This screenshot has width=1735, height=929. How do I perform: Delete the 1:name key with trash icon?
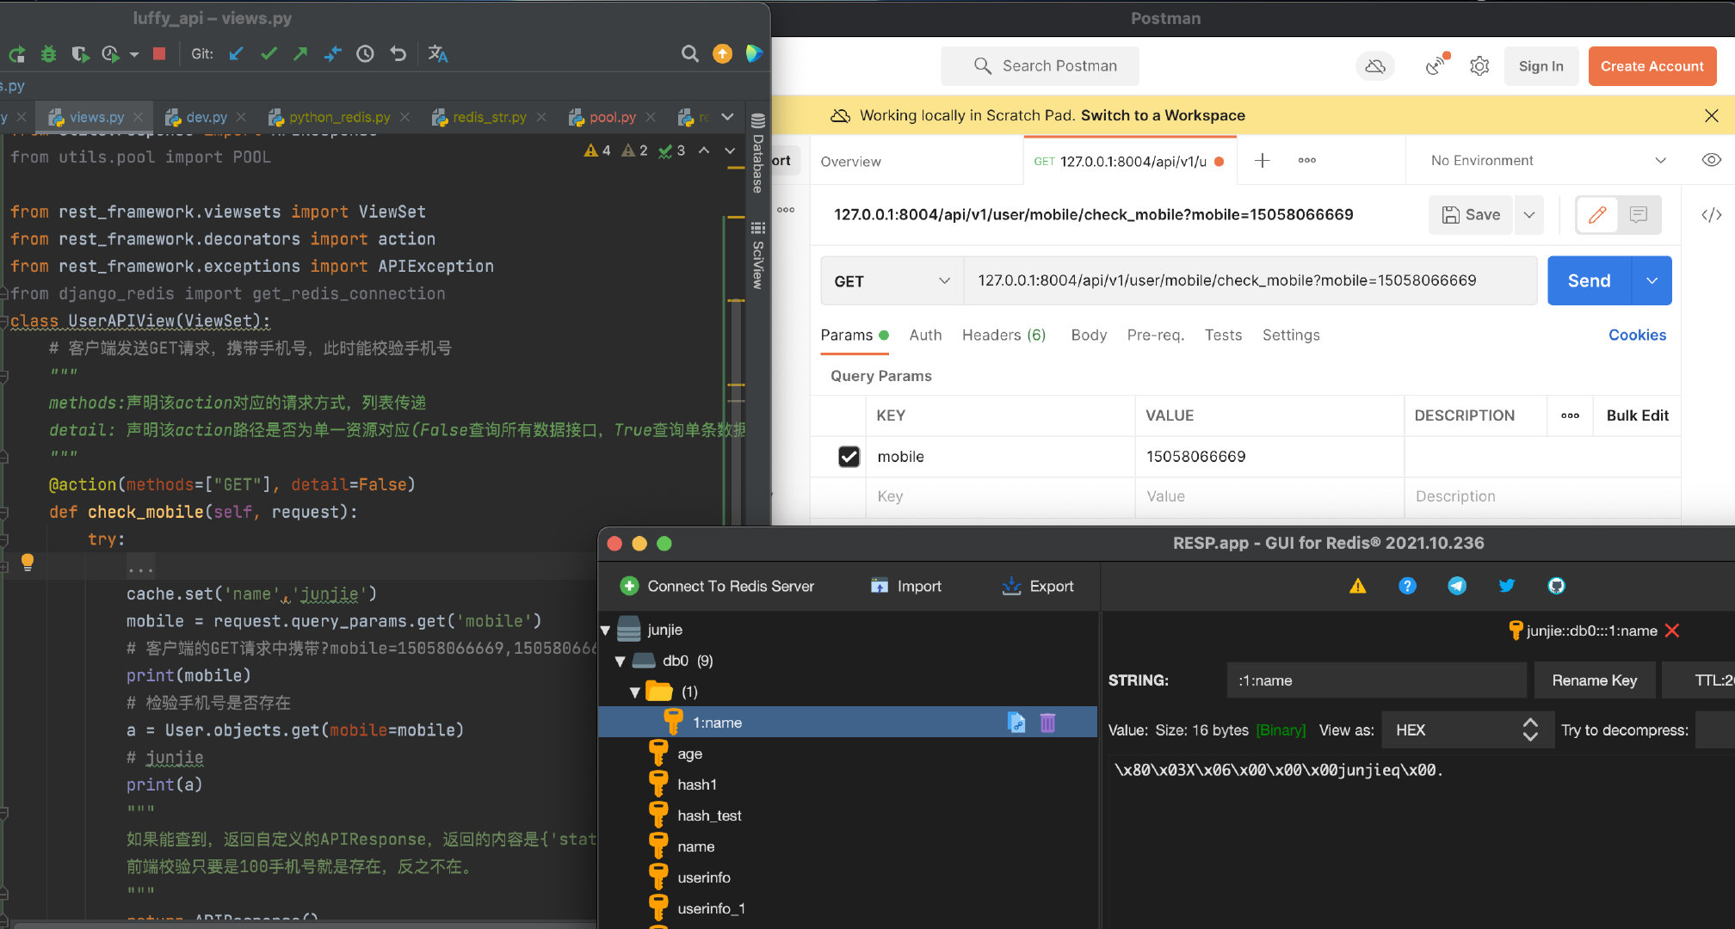1047,723
